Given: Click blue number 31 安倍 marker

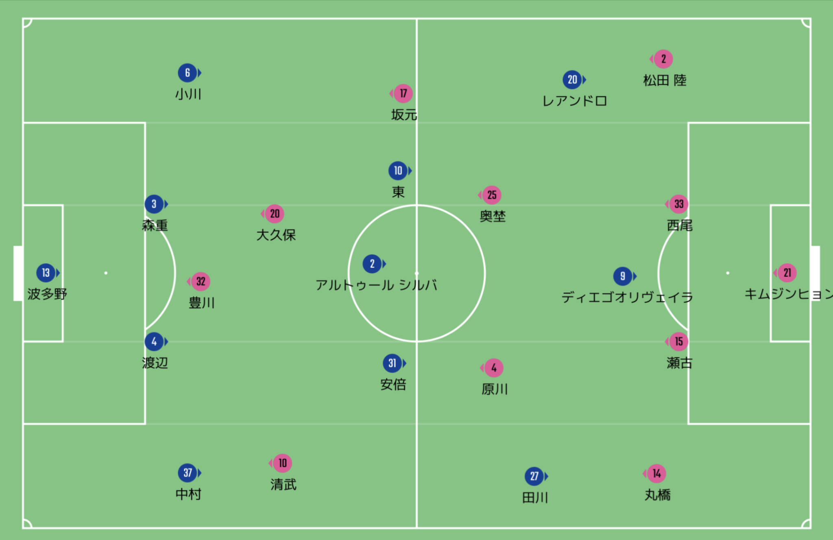Looking at the screenshot, I should click(x=393, y=363).
